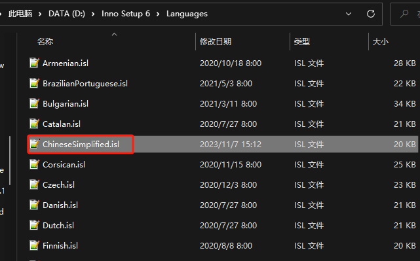Click the Armenian.isl file icon

pyautogui.click(x=34, y=63)
